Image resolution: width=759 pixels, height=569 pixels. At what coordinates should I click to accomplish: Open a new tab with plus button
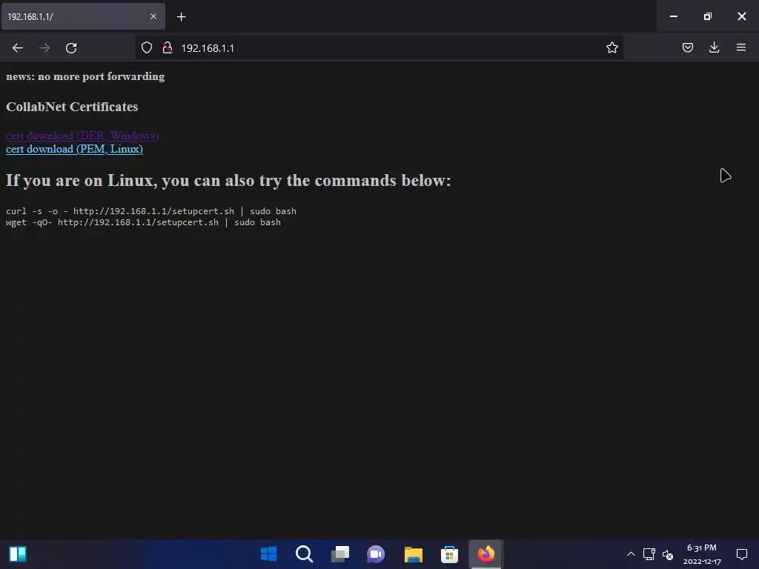pos(181,17)
